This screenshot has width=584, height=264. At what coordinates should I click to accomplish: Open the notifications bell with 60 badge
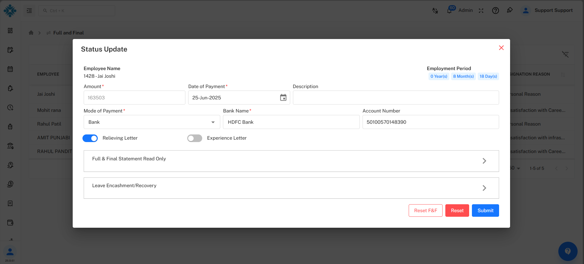tap(449, 11)
